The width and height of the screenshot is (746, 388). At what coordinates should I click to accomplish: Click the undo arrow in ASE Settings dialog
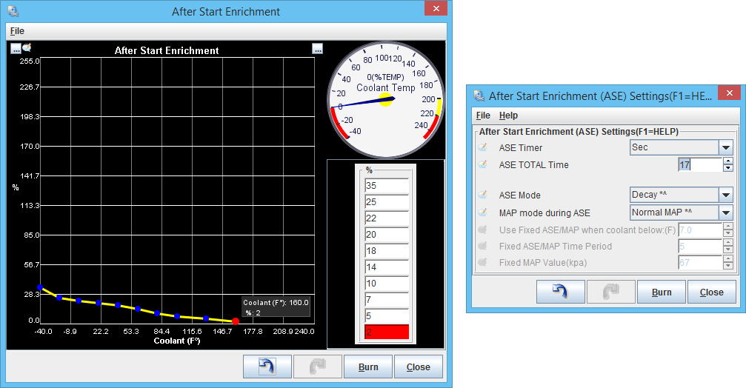(561, 292)
